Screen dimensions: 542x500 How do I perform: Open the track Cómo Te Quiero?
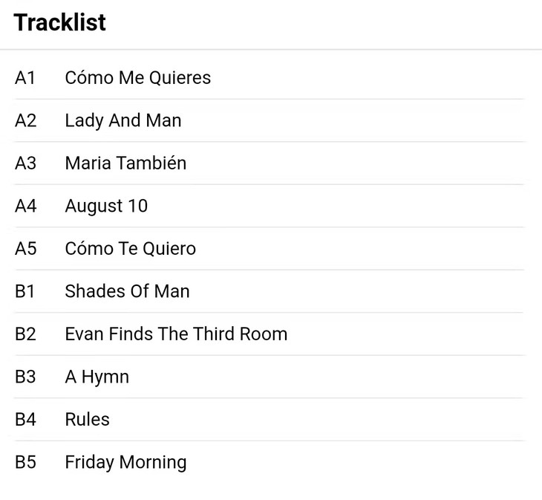pyautogui.click(x=130, y=249)
